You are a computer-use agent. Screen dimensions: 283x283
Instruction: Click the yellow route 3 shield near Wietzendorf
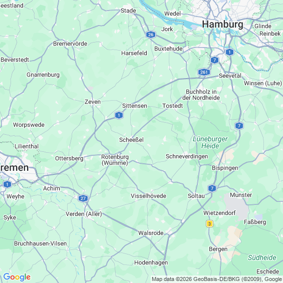(209, 224)
